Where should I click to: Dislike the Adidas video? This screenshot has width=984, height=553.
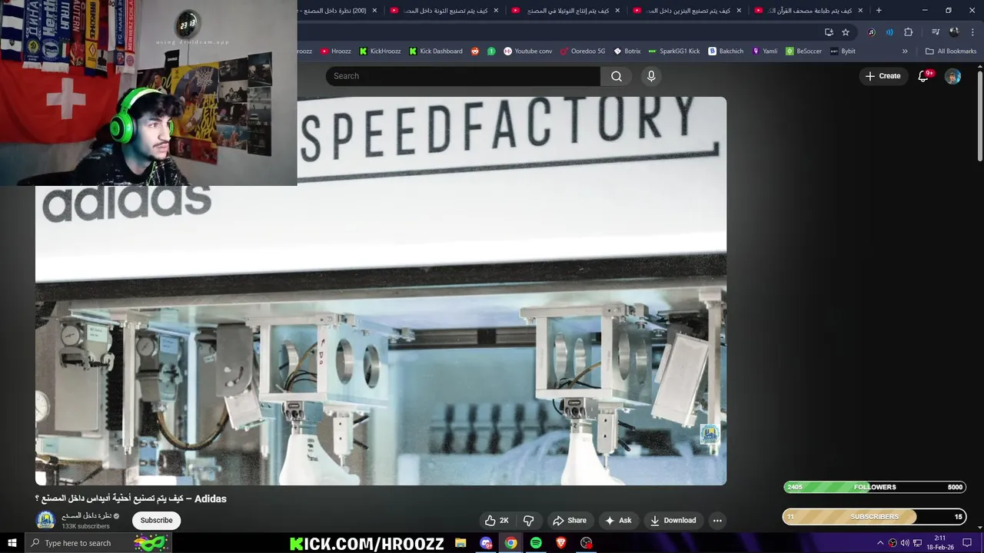(528, 520)
